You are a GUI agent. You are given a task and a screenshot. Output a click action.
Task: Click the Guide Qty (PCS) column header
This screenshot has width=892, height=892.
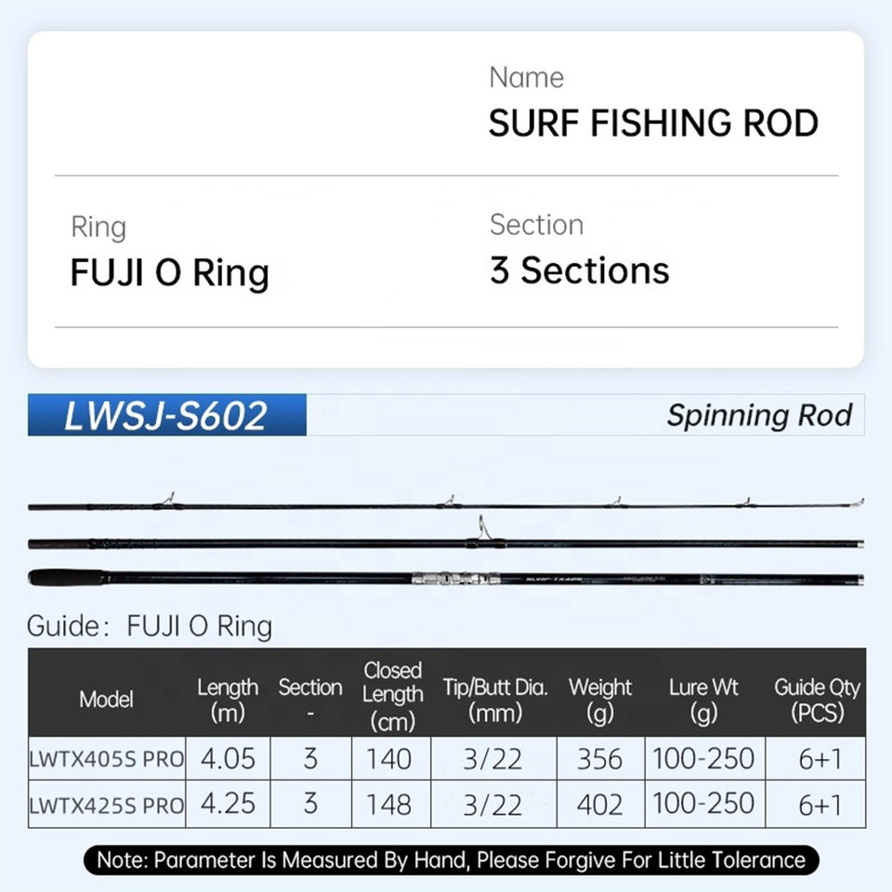pos(817,699)
